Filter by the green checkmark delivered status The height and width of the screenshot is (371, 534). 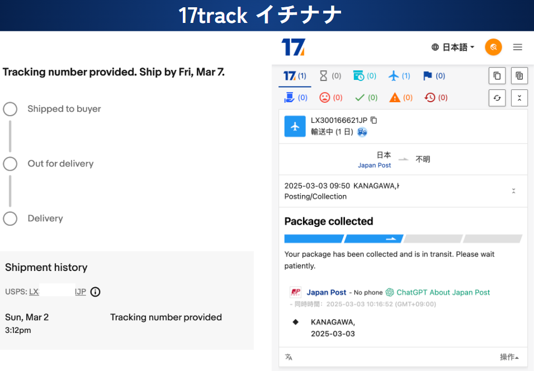(366, 98)
